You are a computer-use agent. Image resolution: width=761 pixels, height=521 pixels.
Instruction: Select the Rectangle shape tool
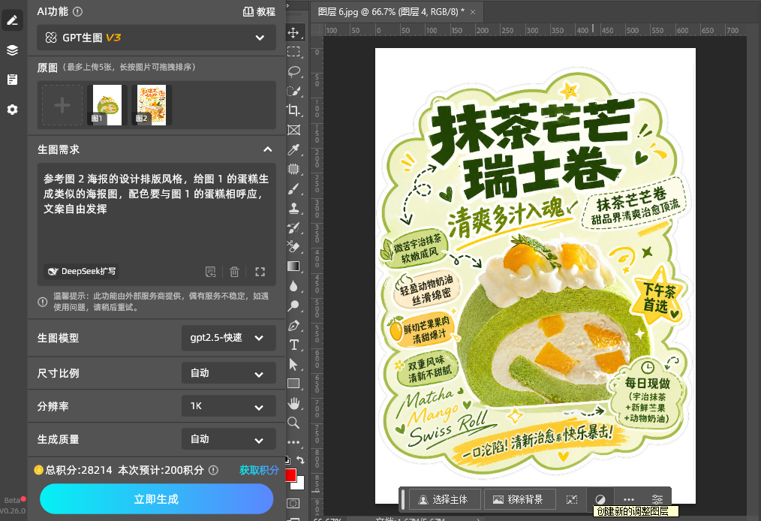tap(293, 384)
